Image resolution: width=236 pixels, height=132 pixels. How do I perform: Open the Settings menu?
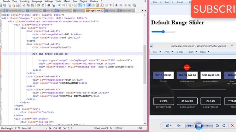pos(49,1)
